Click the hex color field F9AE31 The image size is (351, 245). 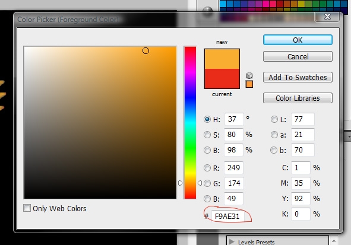pyautogui.click(x=227, y=216)
